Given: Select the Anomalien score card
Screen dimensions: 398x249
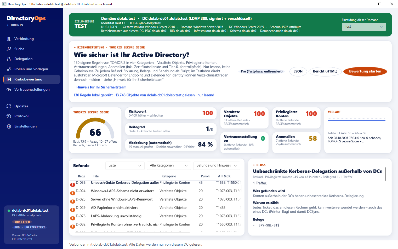Looking at the screenshot, I should point(296,143).
